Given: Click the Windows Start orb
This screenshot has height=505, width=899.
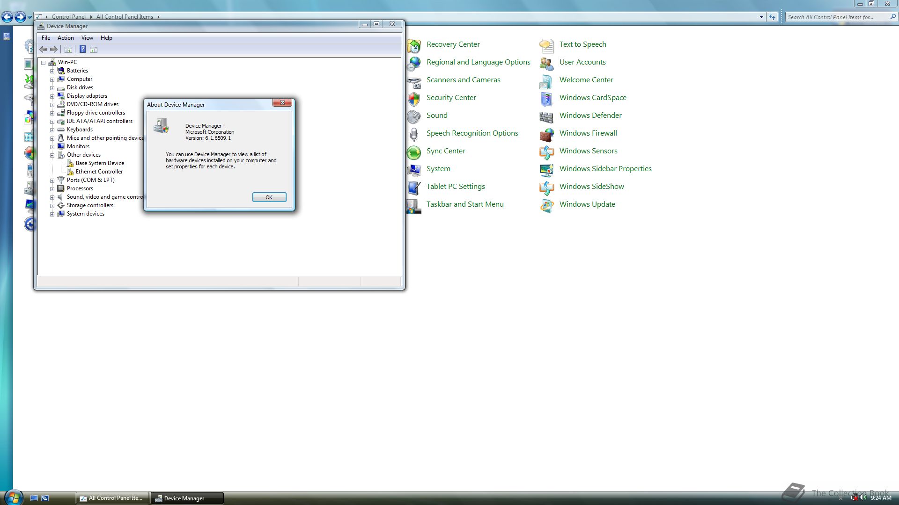Looking at the screenshot, I should (13, 498).
